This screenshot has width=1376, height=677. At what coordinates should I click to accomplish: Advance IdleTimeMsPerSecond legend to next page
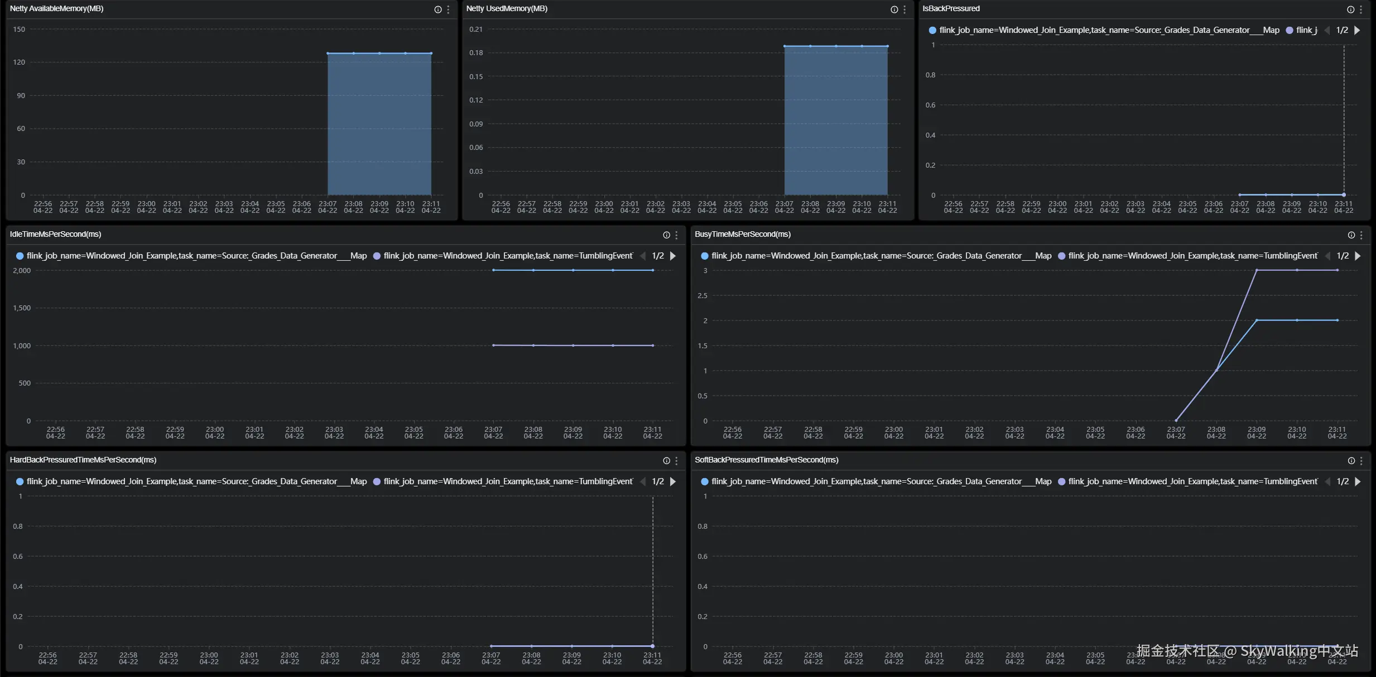point(673,256)
